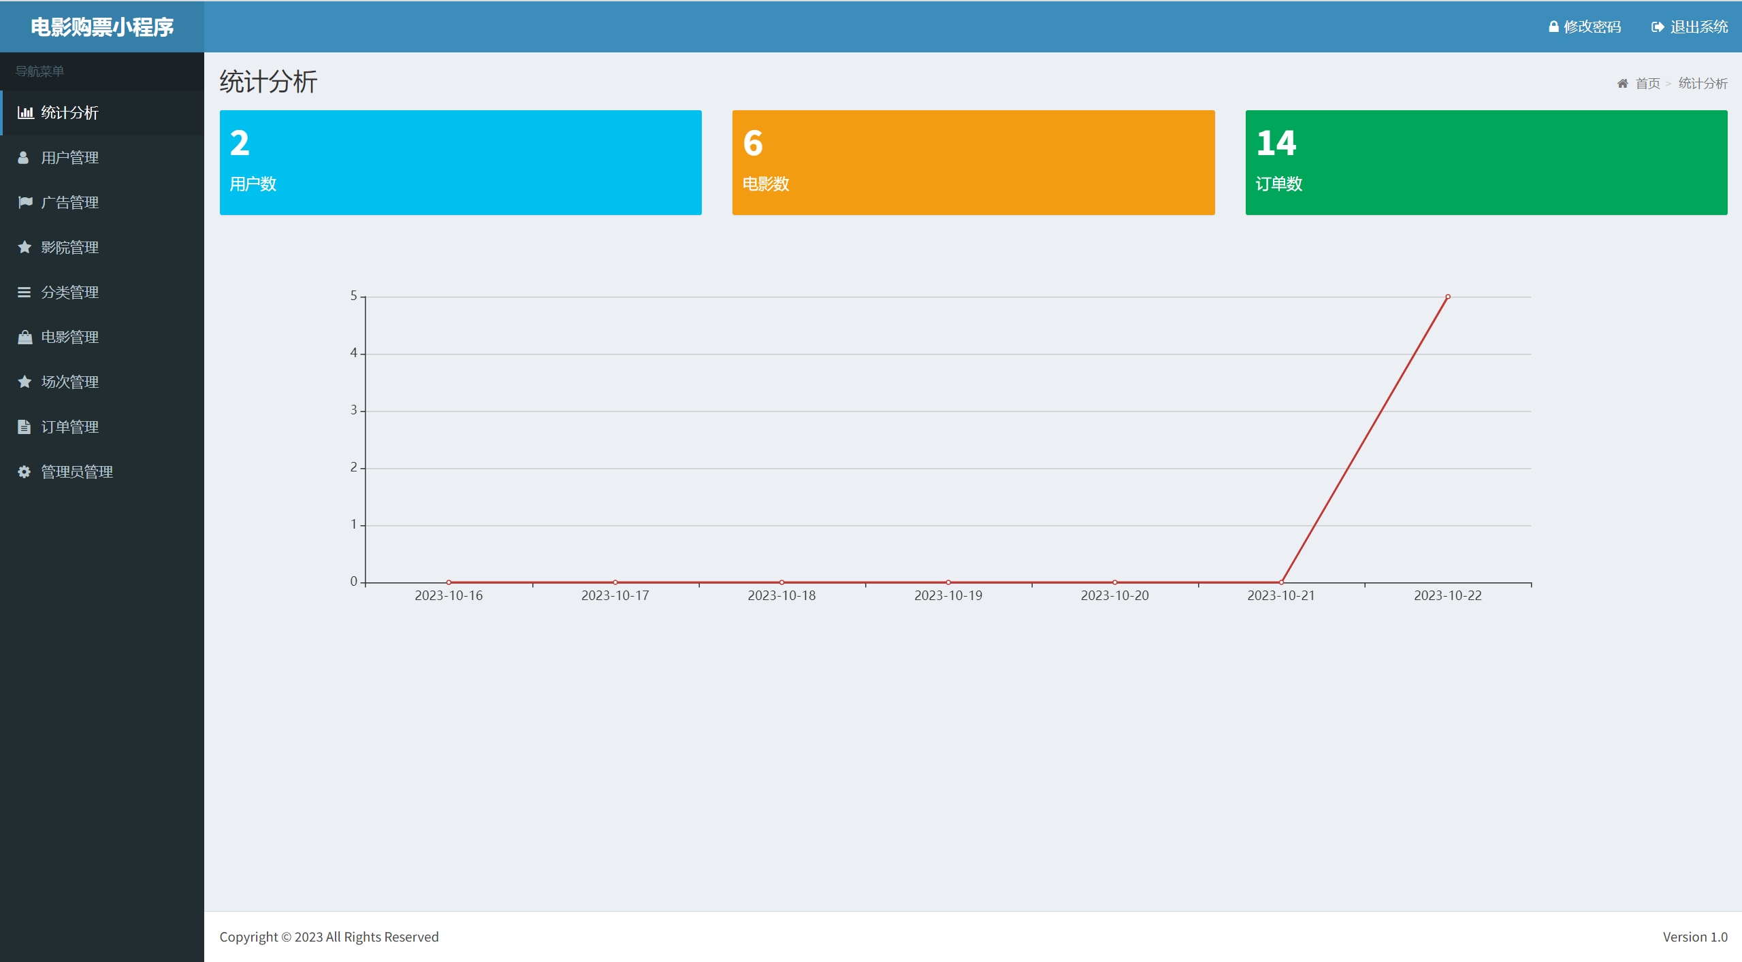The width and height of the screenshot is (1742, 962).
Task: Click the green 订单数 statistics card
Action: (1486, 163)
